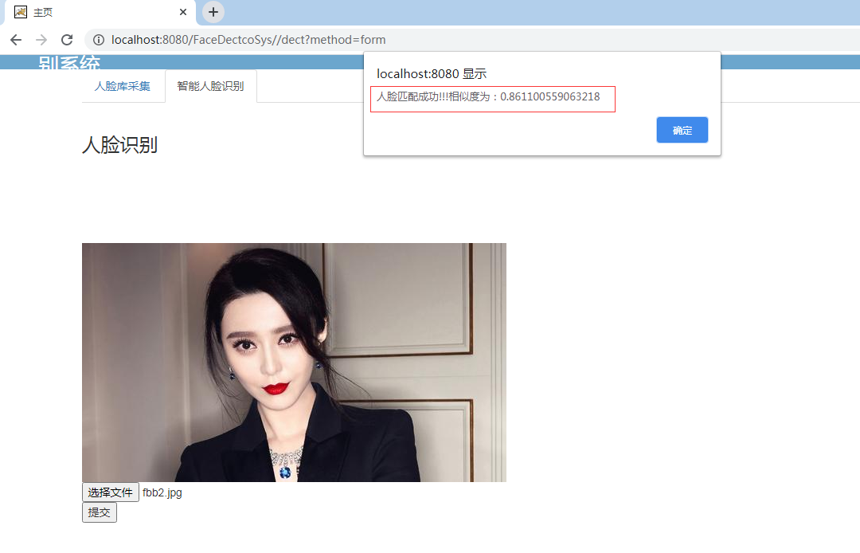Click the uploaded face photo preview
The width and height of the screenshot is (860, 553).
(x=294, y=362)
